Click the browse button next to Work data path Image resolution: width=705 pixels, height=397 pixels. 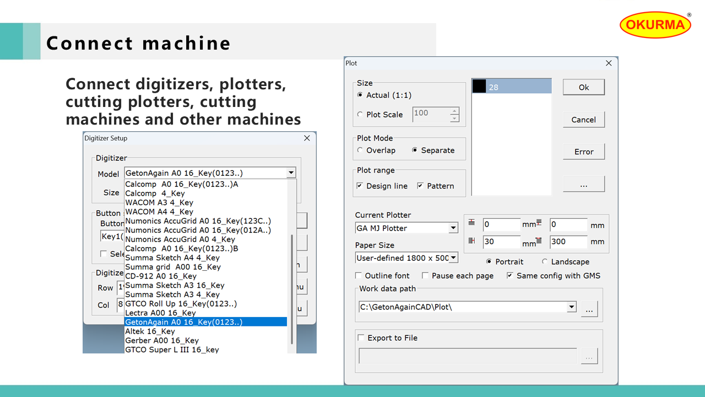589,308
